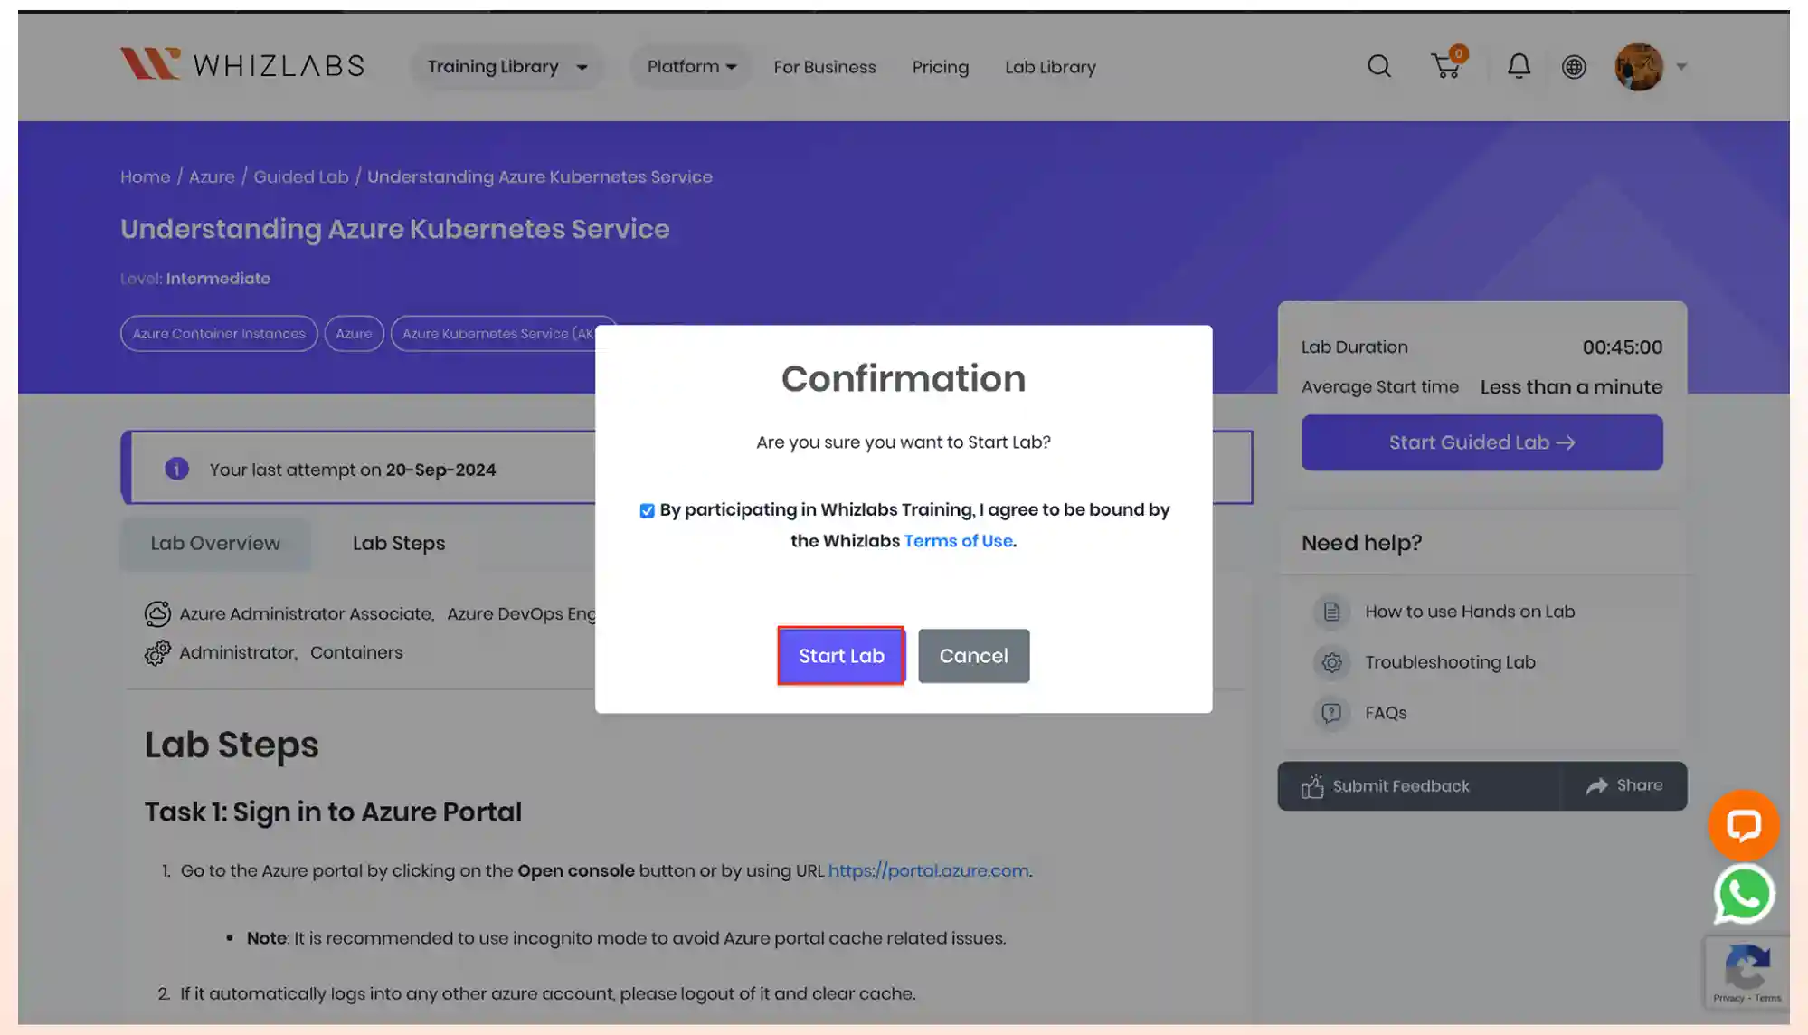Viewport: 1808px width, 1035px height.
Task: Click the Share label
Action: click(1640, 785)
